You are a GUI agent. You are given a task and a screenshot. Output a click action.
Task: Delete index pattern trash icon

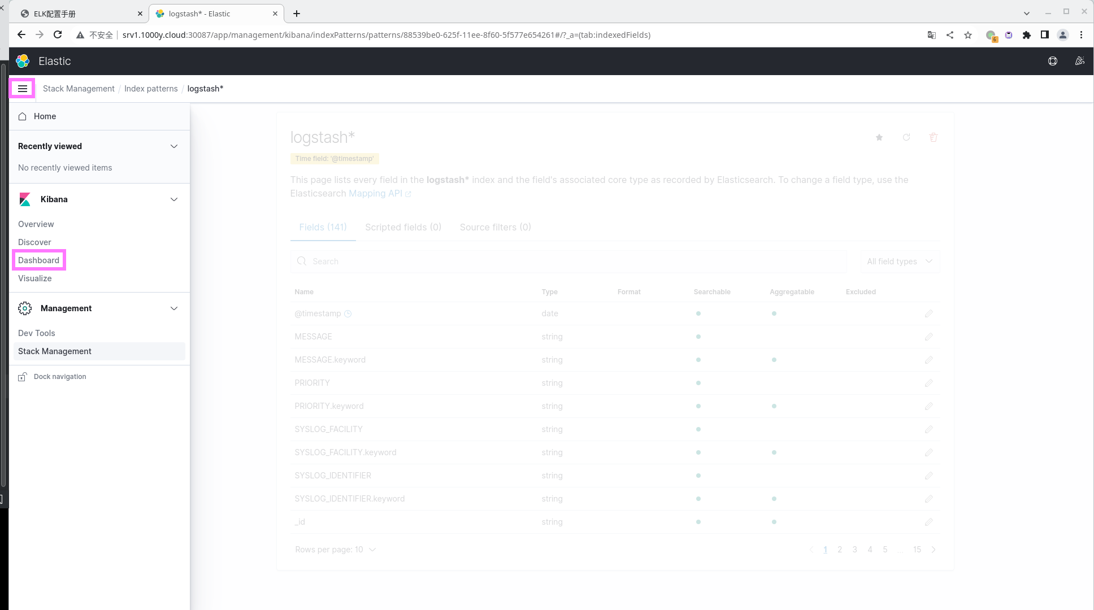[x=934, y=137]
